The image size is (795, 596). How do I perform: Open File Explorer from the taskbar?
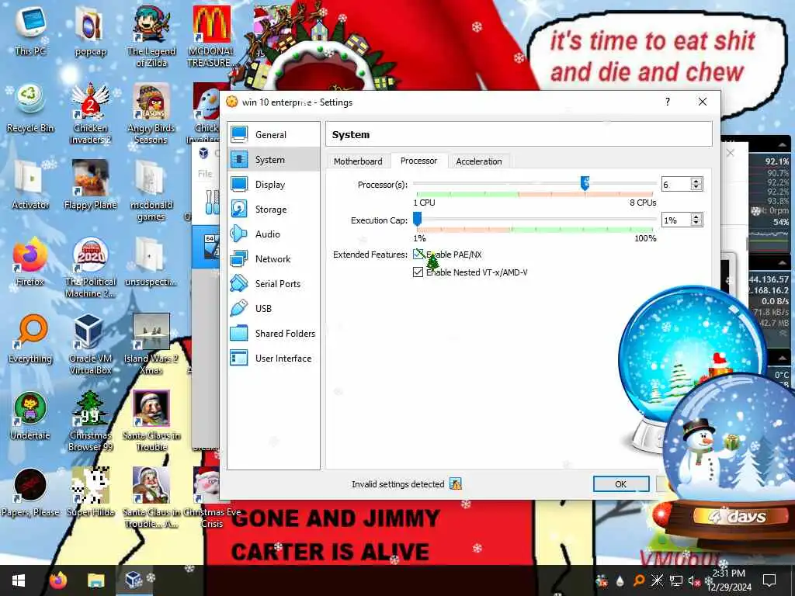tap(95, 580)
